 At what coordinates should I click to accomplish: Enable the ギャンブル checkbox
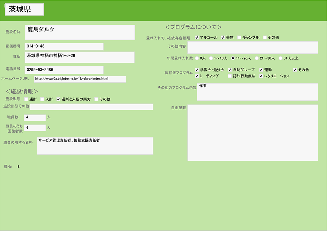[239, 38]
